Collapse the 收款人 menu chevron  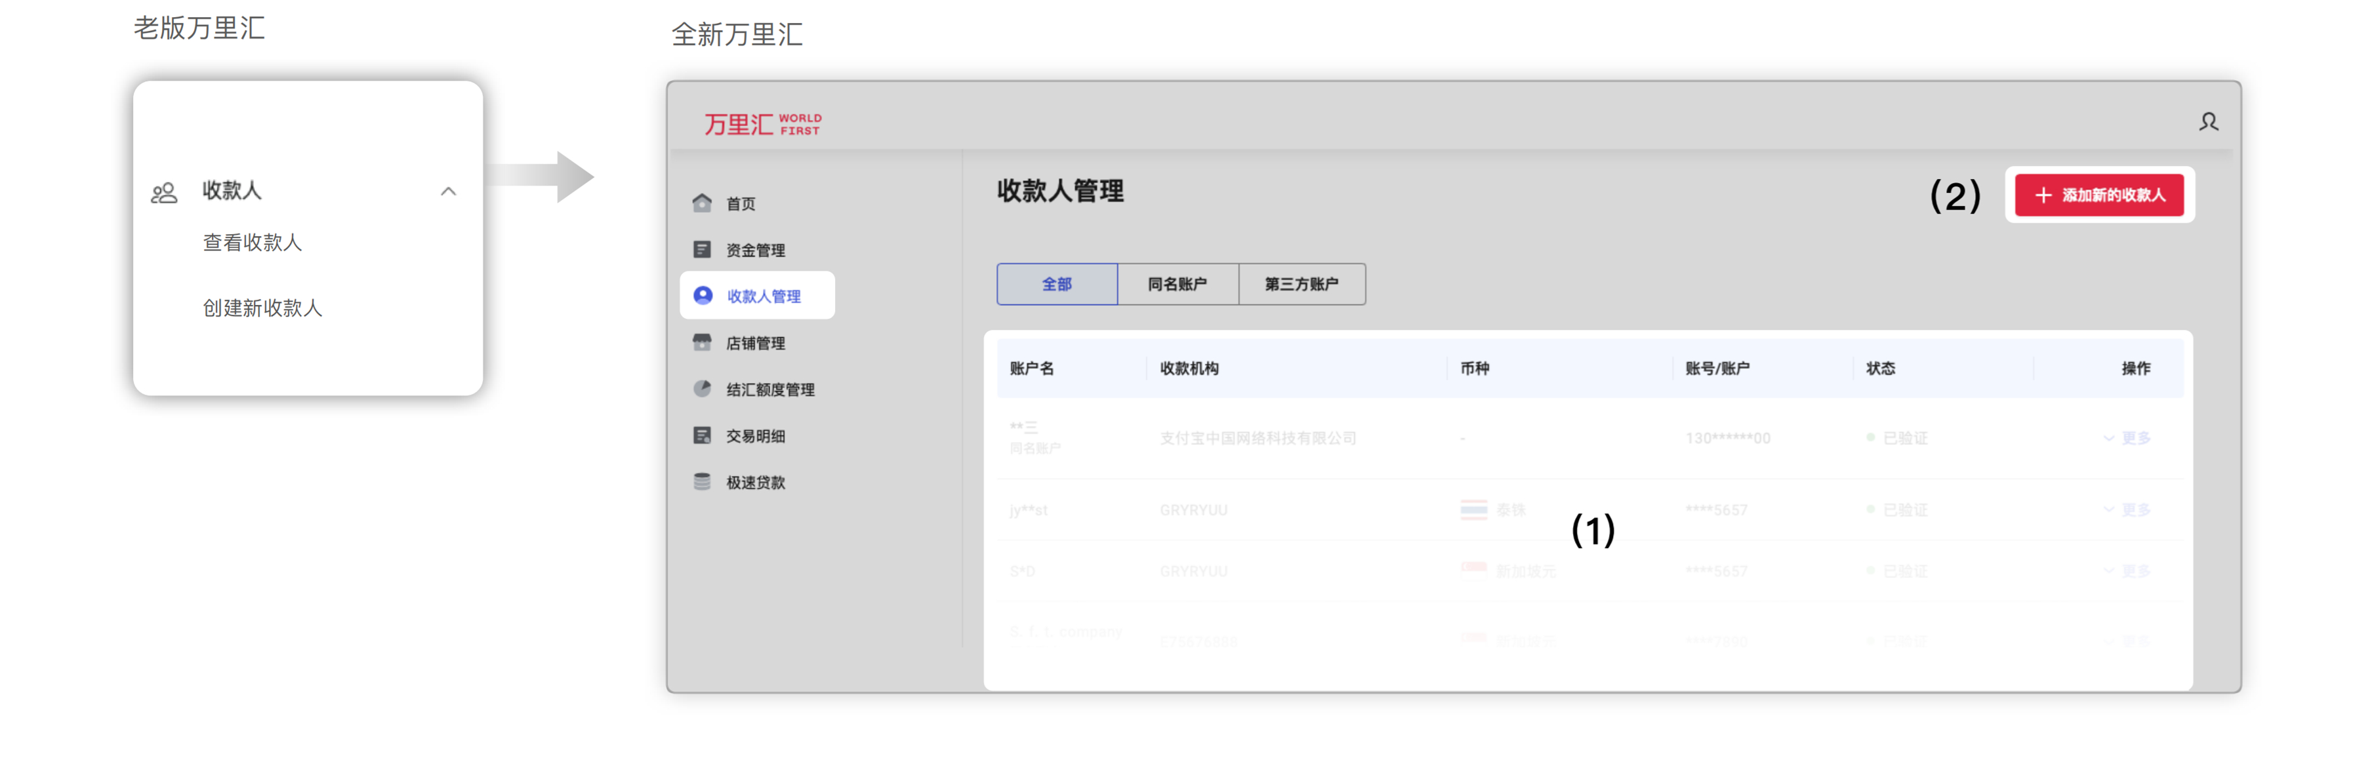coord(448,191)
